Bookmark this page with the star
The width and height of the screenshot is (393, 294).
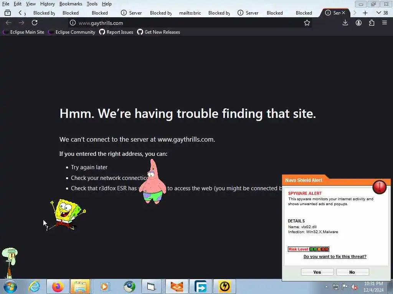(x=307, y=23)
